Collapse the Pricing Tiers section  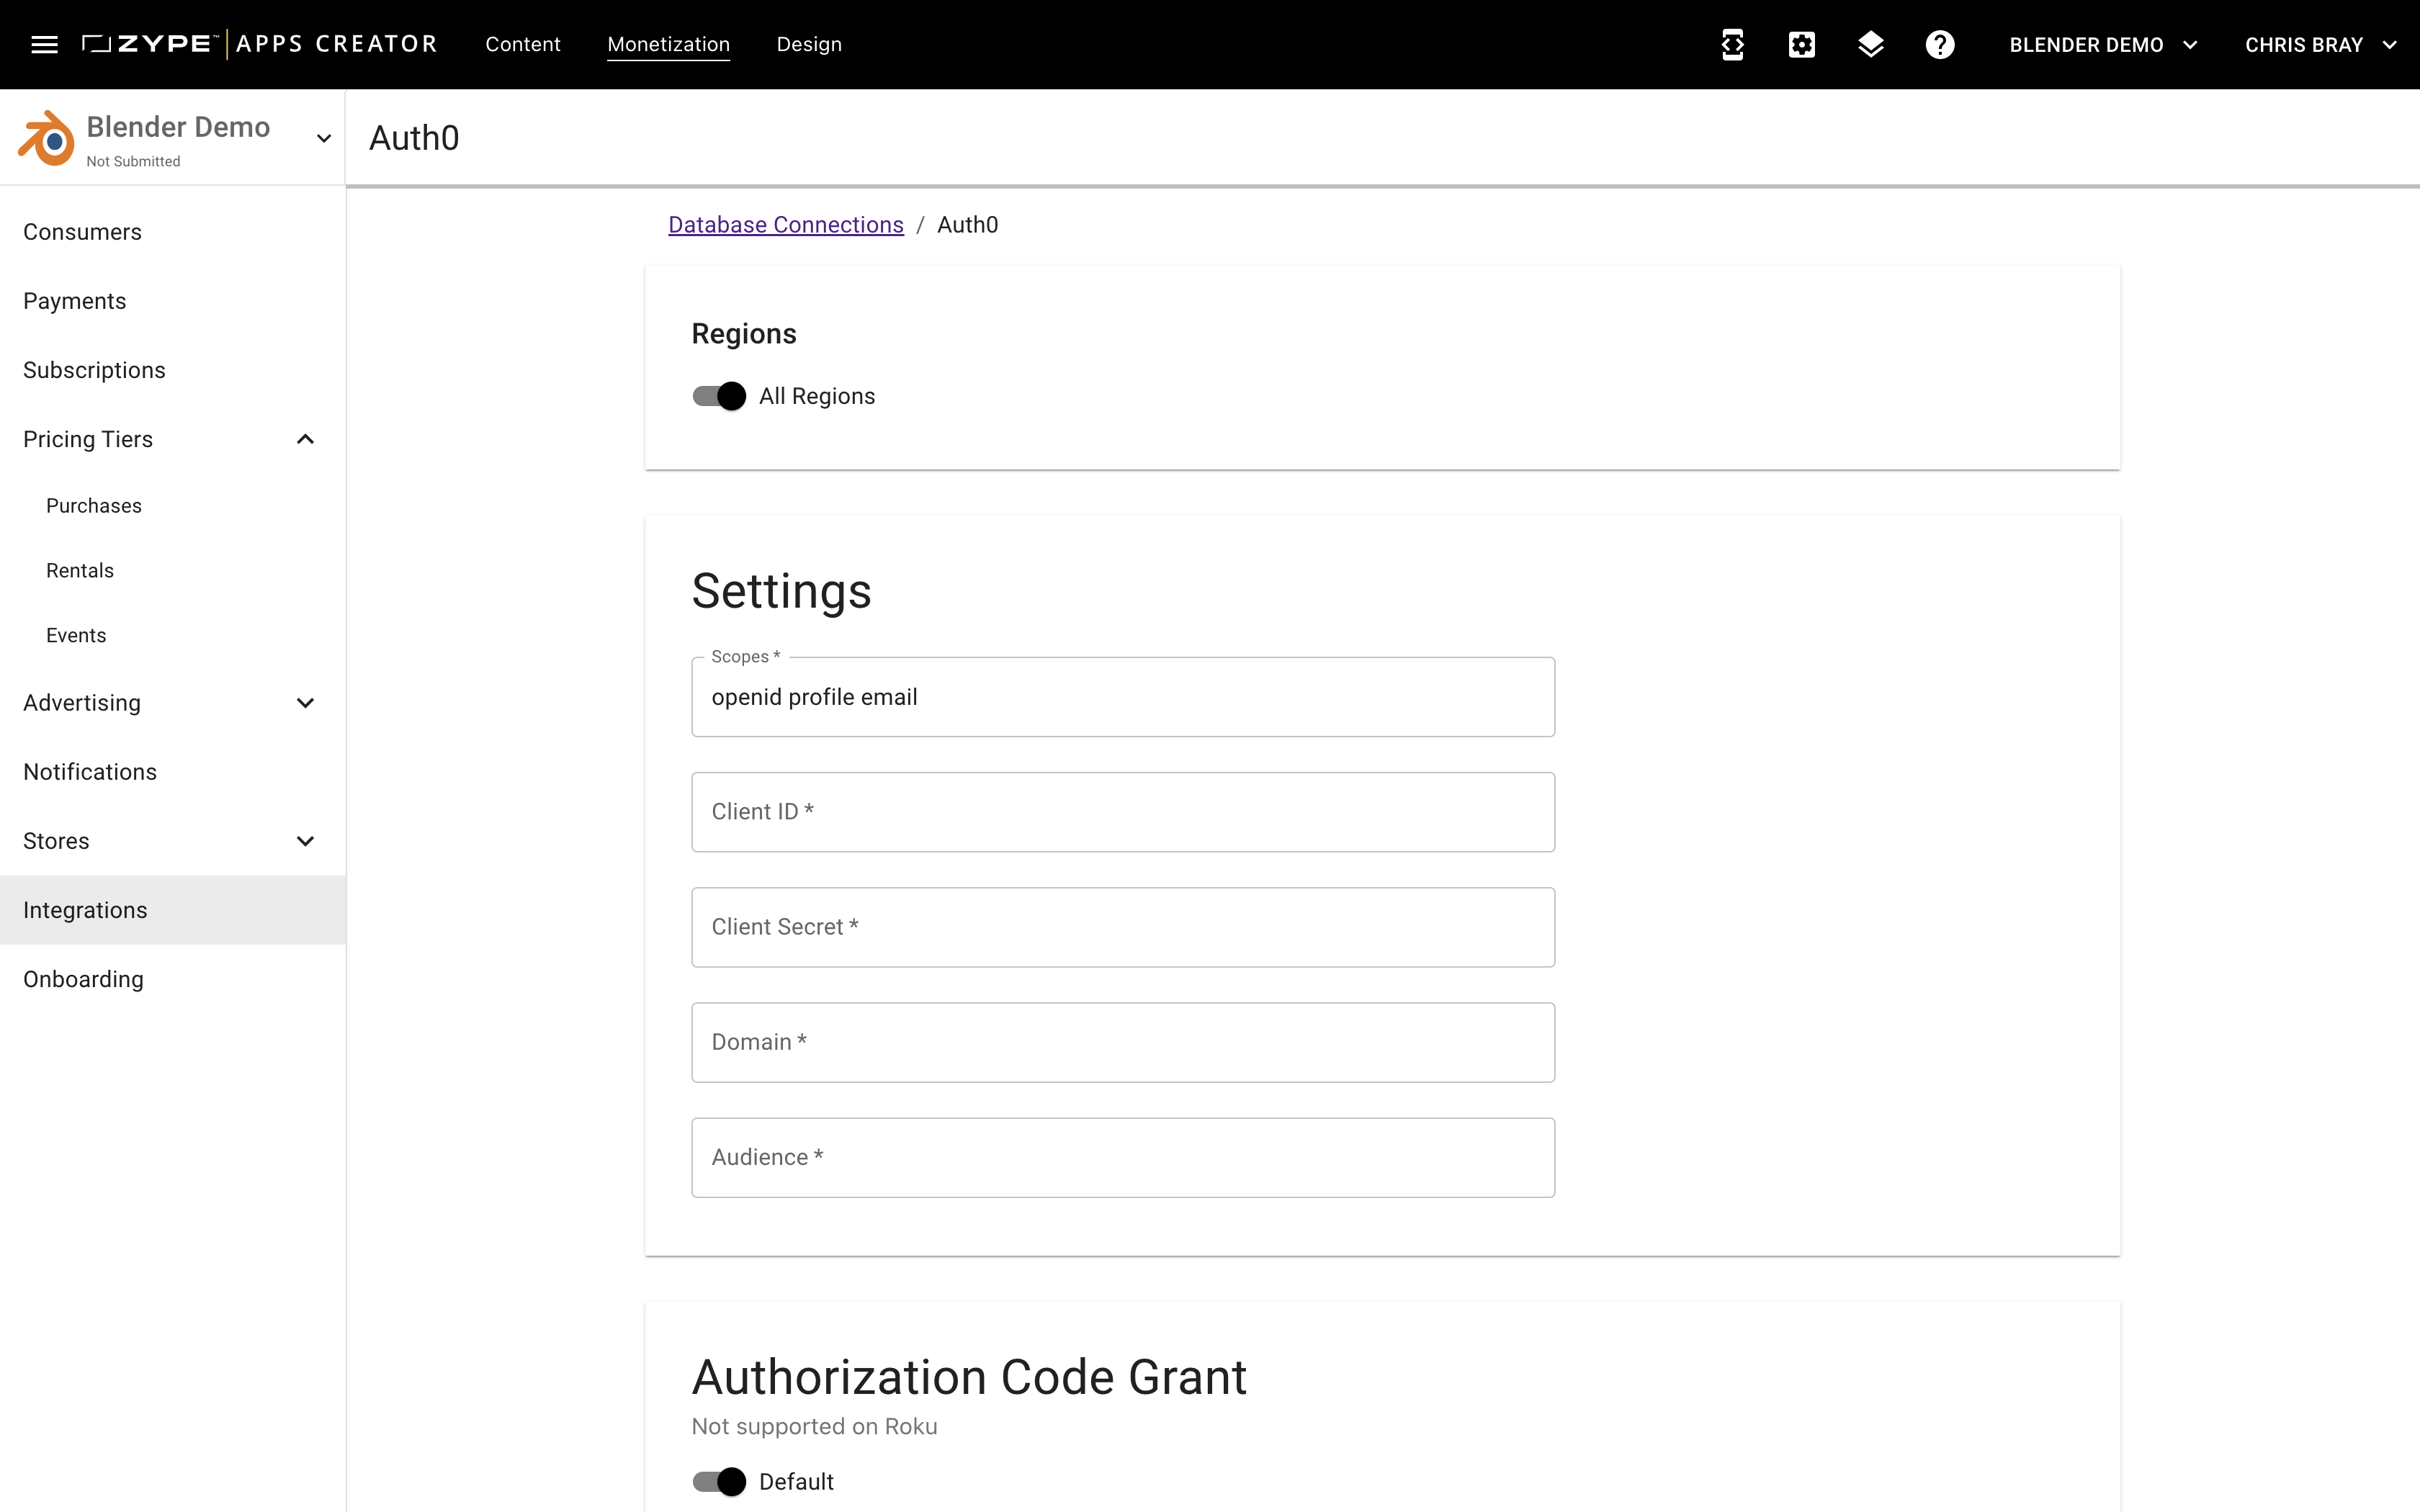[305, 439]
